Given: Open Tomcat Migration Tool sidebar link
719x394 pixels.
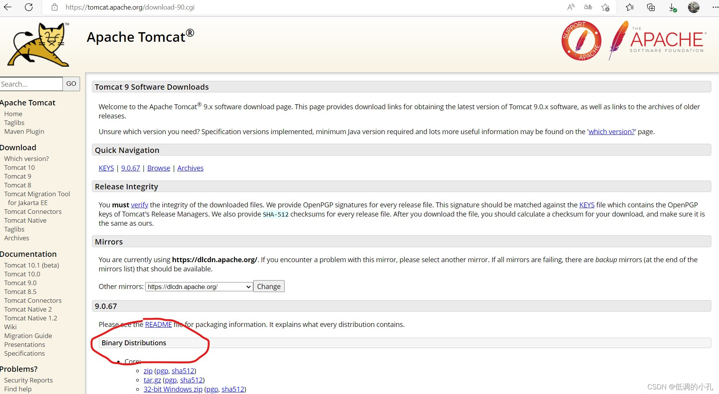Looking at the screenshot, I should (x=37, y=198).
